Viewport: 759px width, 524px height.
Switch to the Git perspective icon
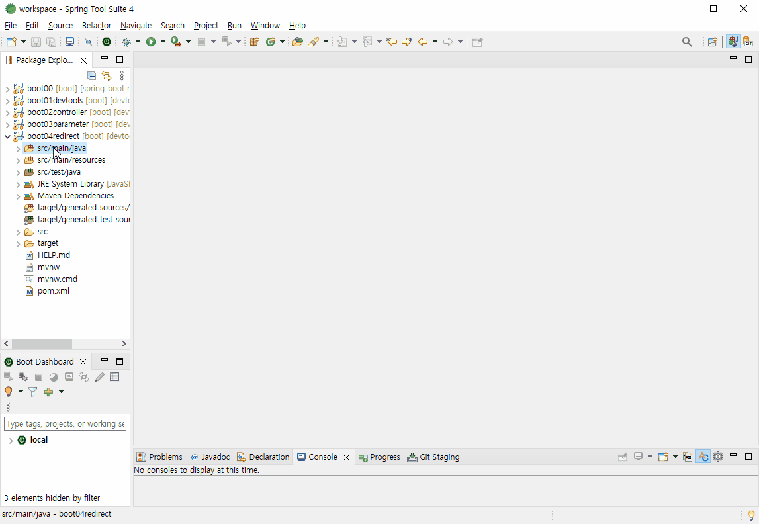[x=748, y=42]
